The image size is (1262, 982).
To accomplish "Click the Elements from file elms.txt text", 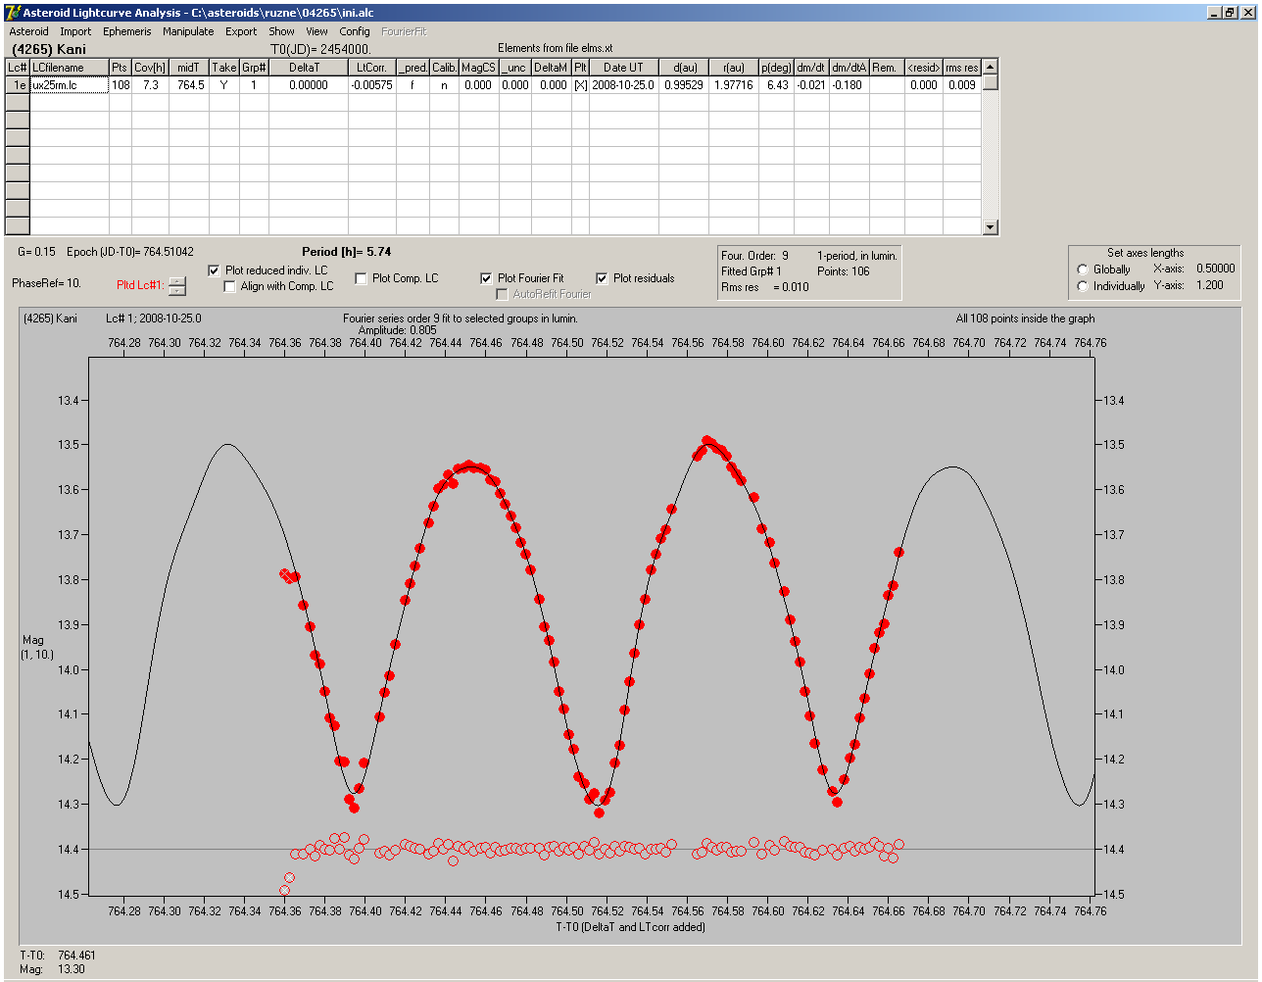I will [x=556, y=48].
